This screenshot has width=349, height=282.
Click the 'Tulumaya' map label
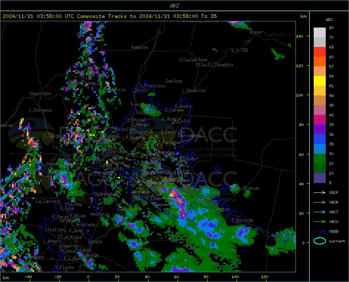(x=145, y=112)
